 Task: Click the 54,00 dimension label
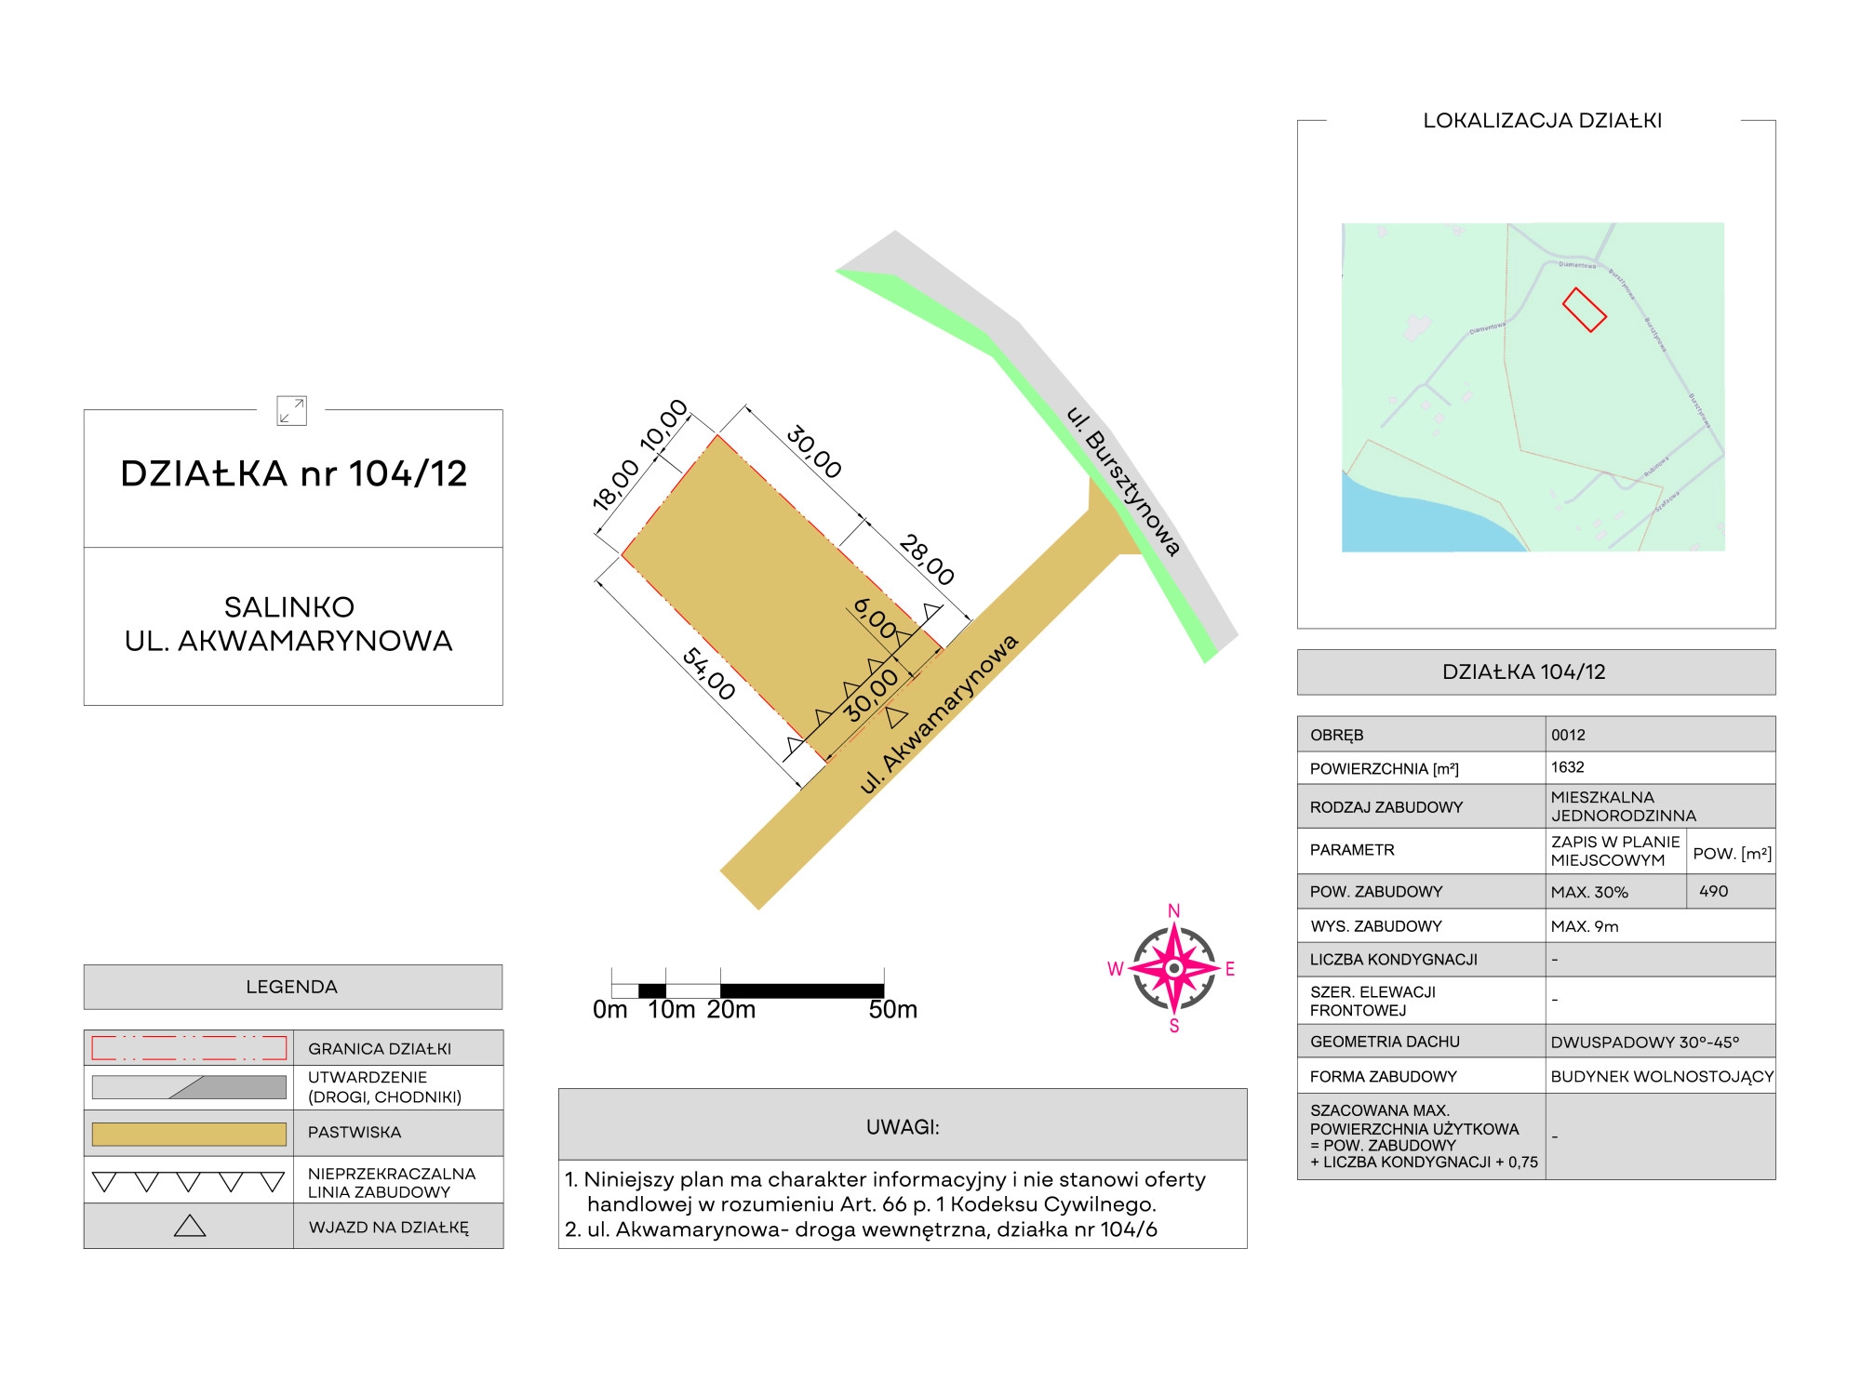[x=709, y=673]
